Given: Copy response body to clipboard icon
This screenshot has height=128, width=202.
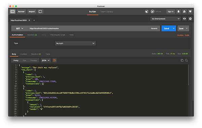Looking at the screenshot, I should 182,60.
